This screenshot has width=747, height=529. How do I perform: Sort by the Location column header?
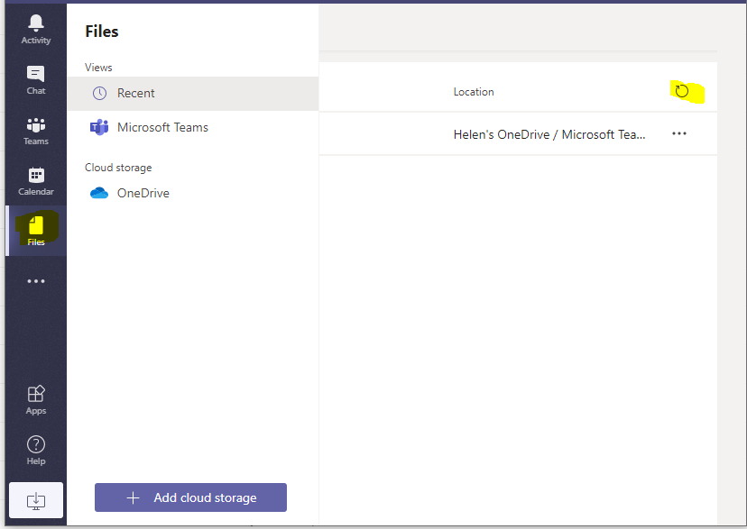pos(474,92)
